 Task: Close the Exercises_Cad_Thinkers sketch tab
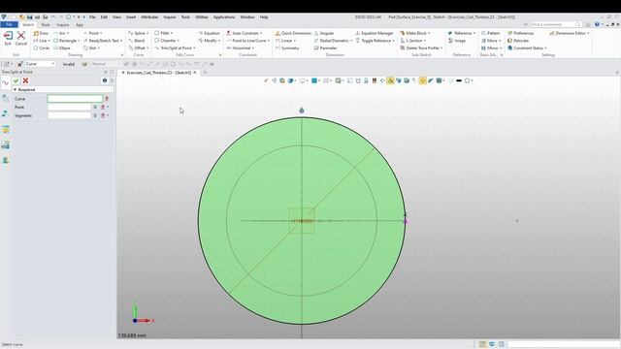click(x=195, y=73)
